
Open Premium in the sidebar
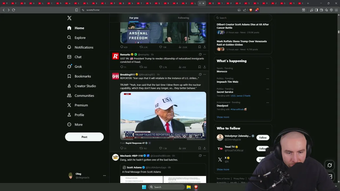click(x=78, y=105)
